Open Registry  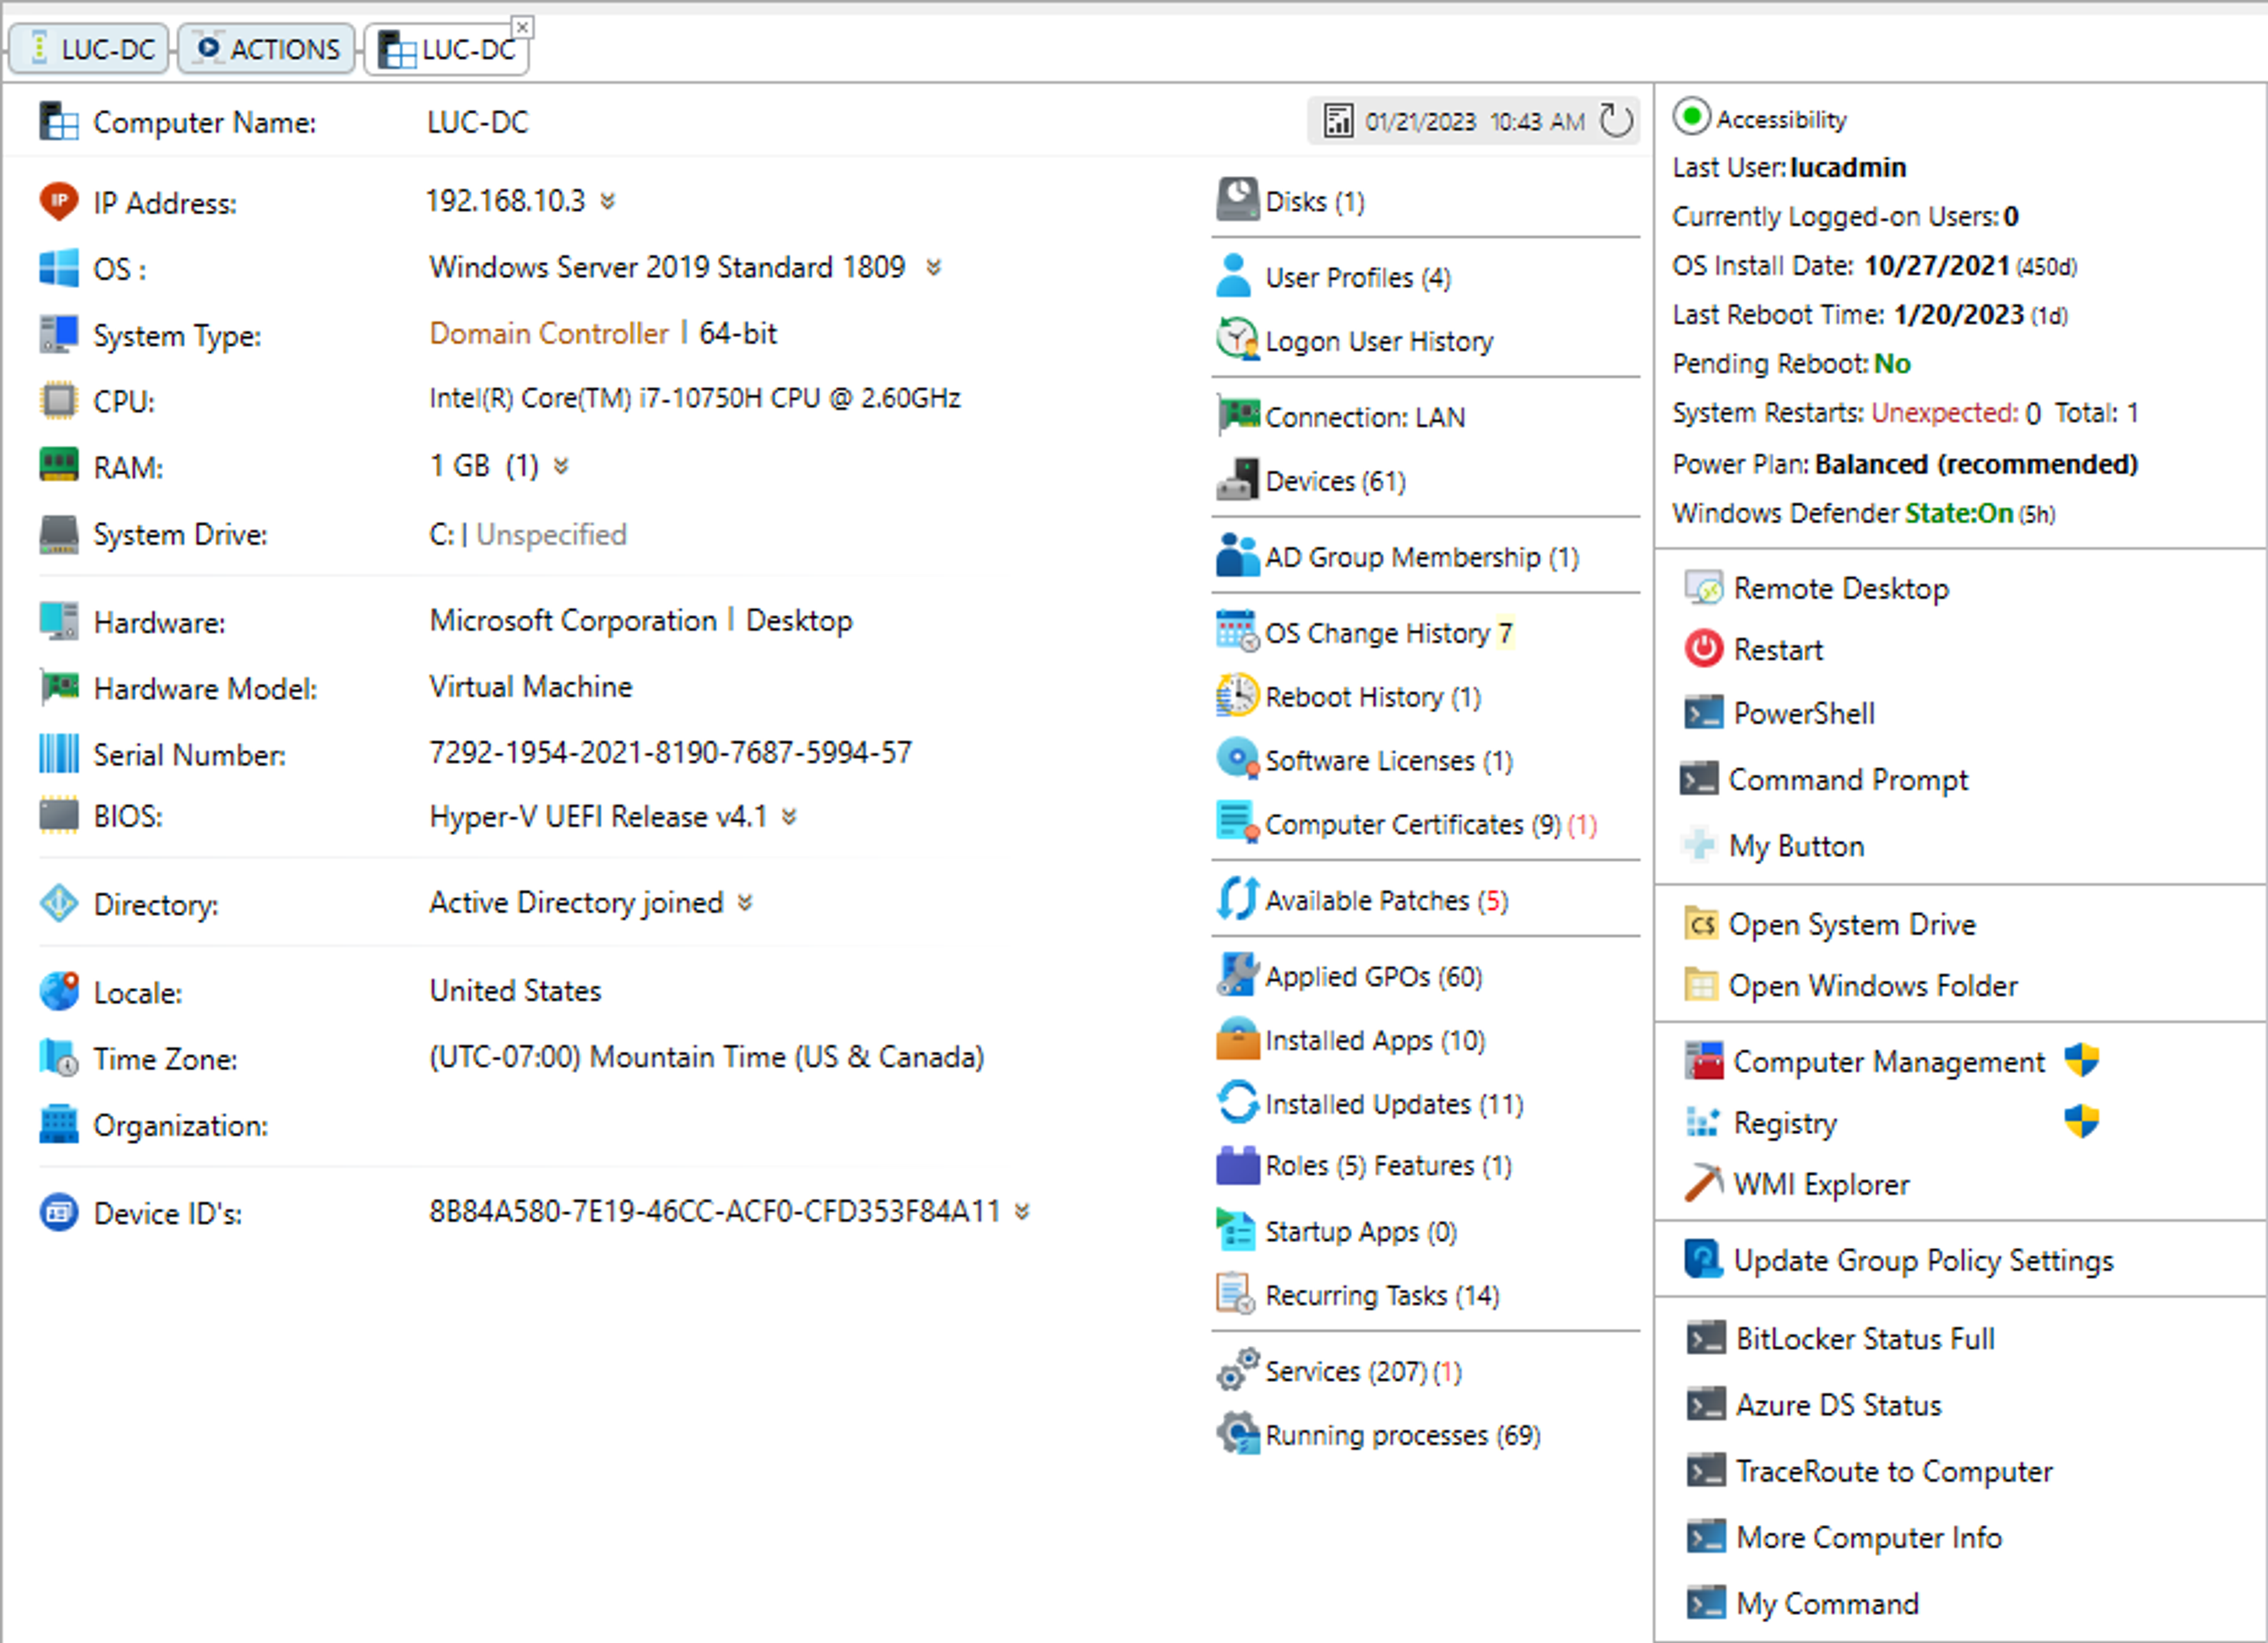click(1762, 1123)
